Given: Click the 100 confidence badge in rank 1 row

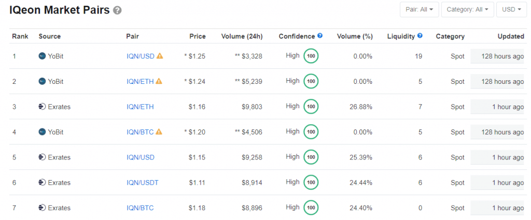Looking at the screenshot, I should tap(311, 56).
